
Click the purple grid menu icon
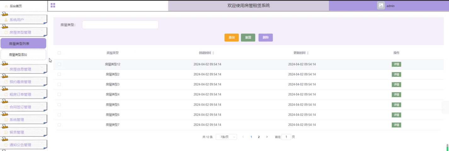[x=53, y=5]
